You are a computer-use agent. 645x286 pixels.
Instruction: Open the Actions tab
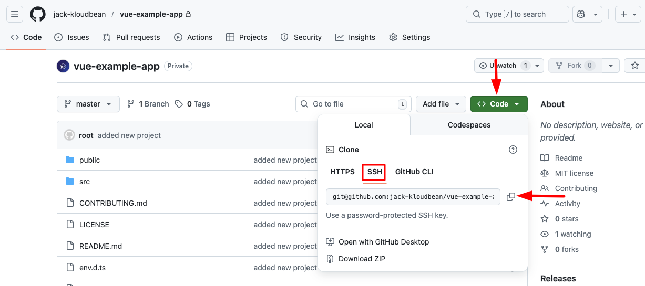(x=193, y=37)
